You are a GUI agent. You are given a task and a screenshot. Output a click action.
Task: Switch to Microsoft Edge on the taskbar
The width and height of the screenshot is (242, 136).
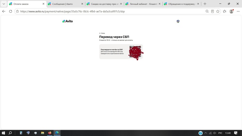point(57,133)
